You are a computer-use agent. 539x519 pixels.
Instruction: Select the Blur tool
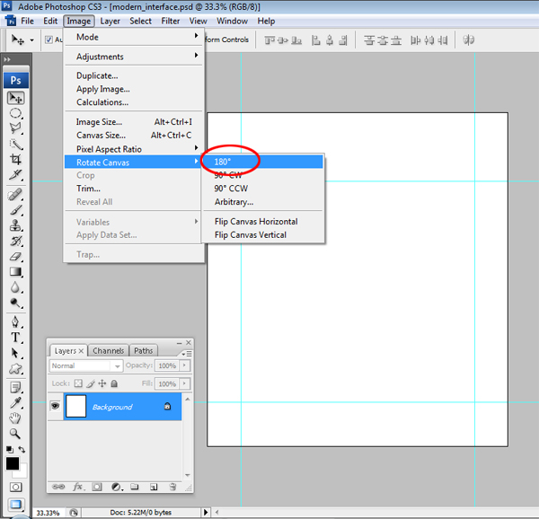(x=15, y=287)
